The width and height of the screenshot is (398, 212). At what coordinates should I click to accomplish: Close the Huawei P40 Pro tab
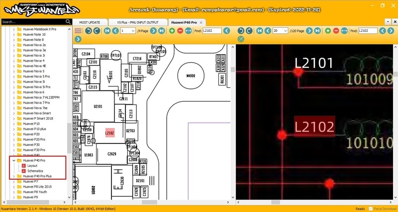pyautogui.click(x=201, y=22)
